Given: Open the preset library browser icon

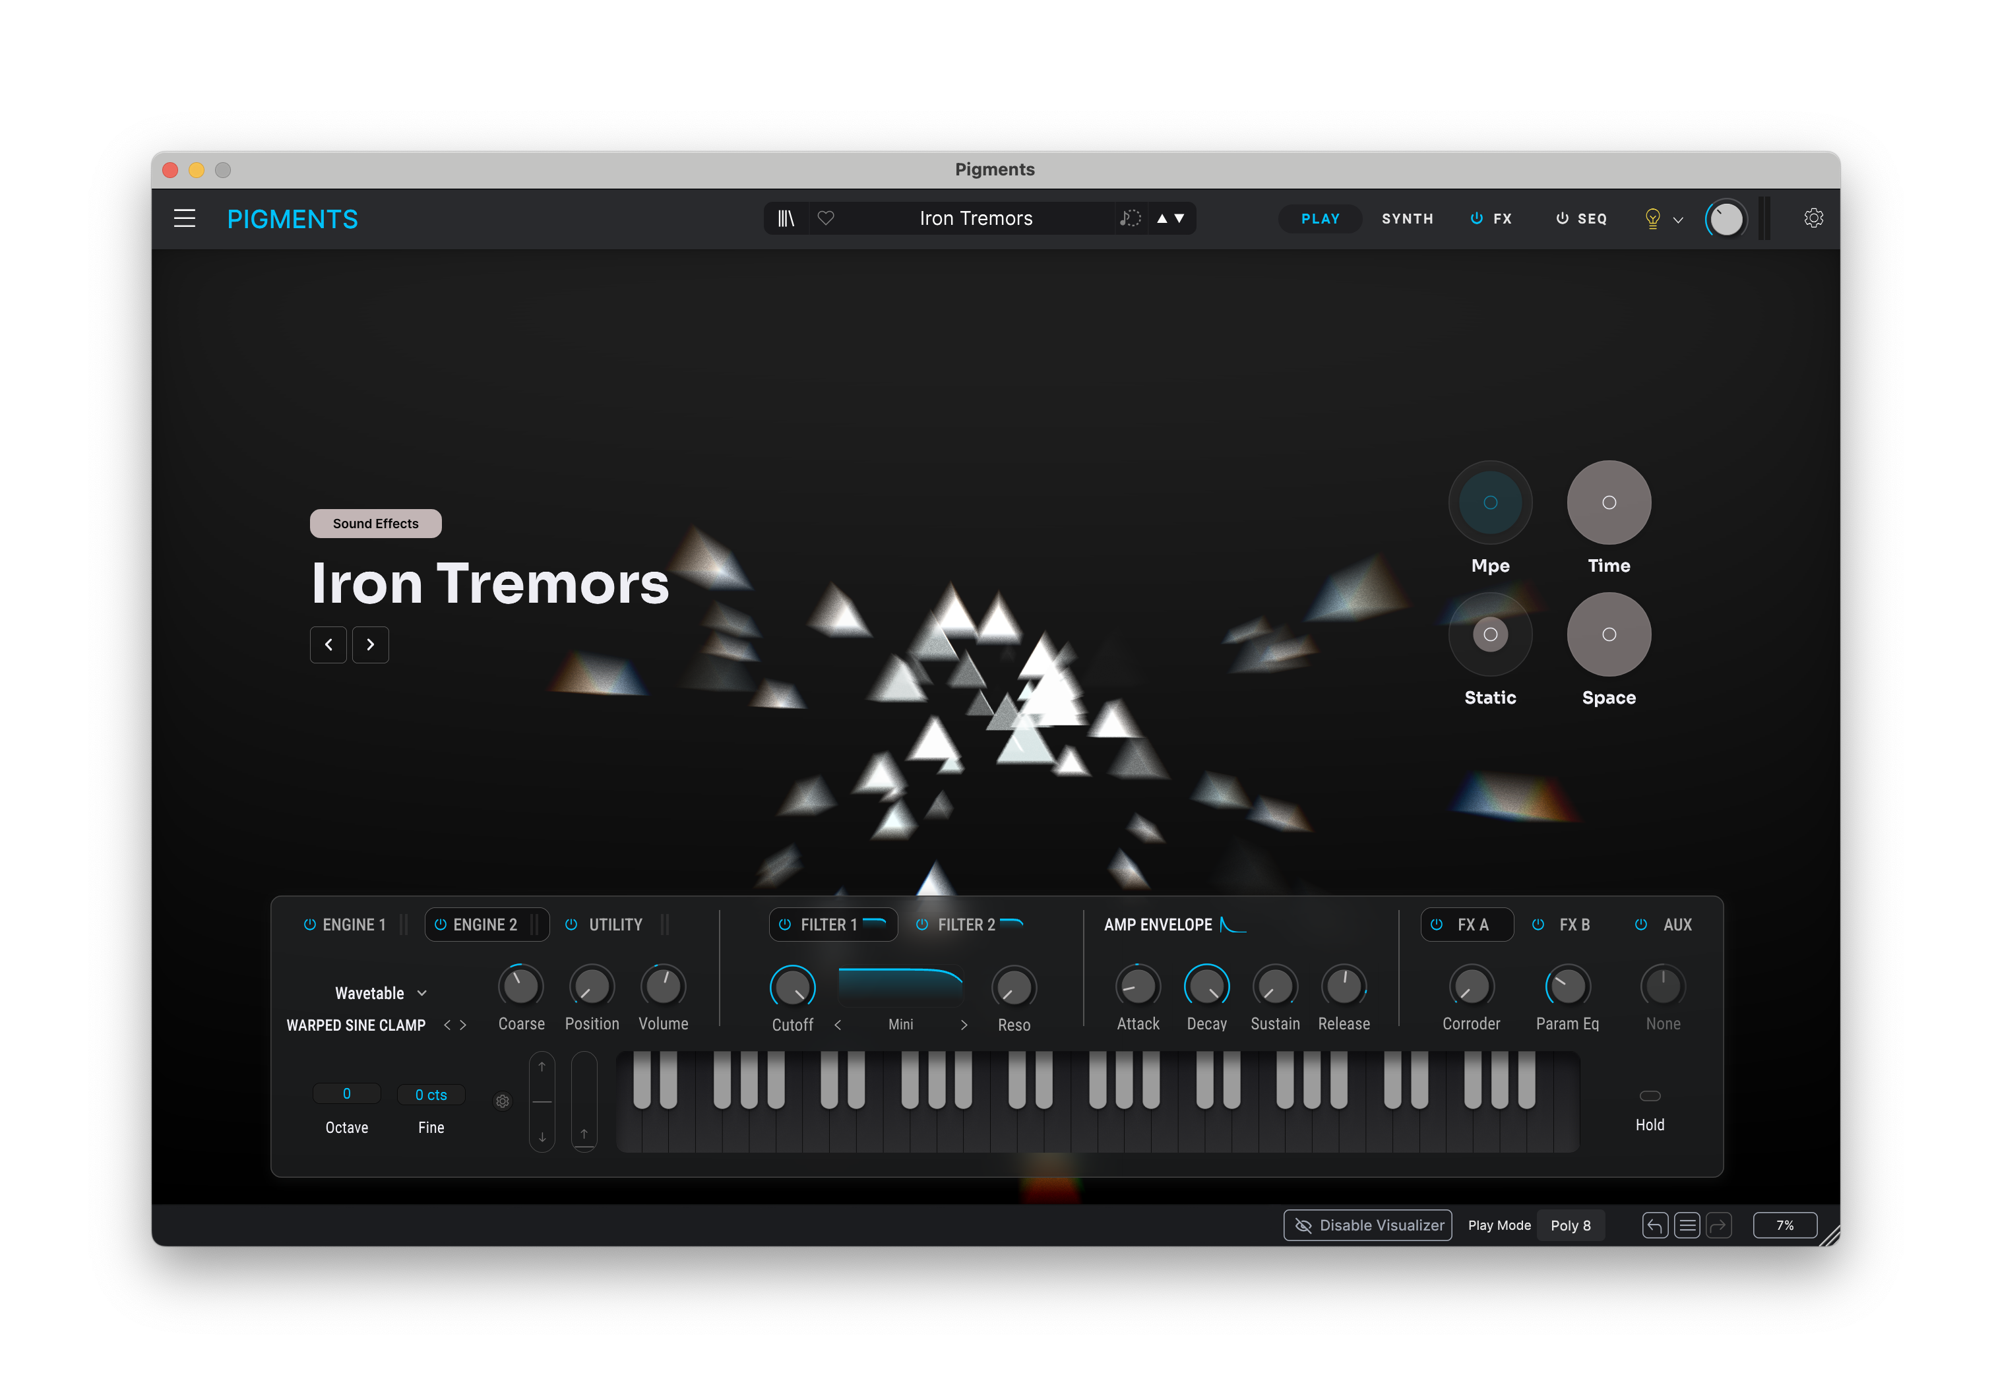Looking at the screenshot, I should tap(786, 218).
